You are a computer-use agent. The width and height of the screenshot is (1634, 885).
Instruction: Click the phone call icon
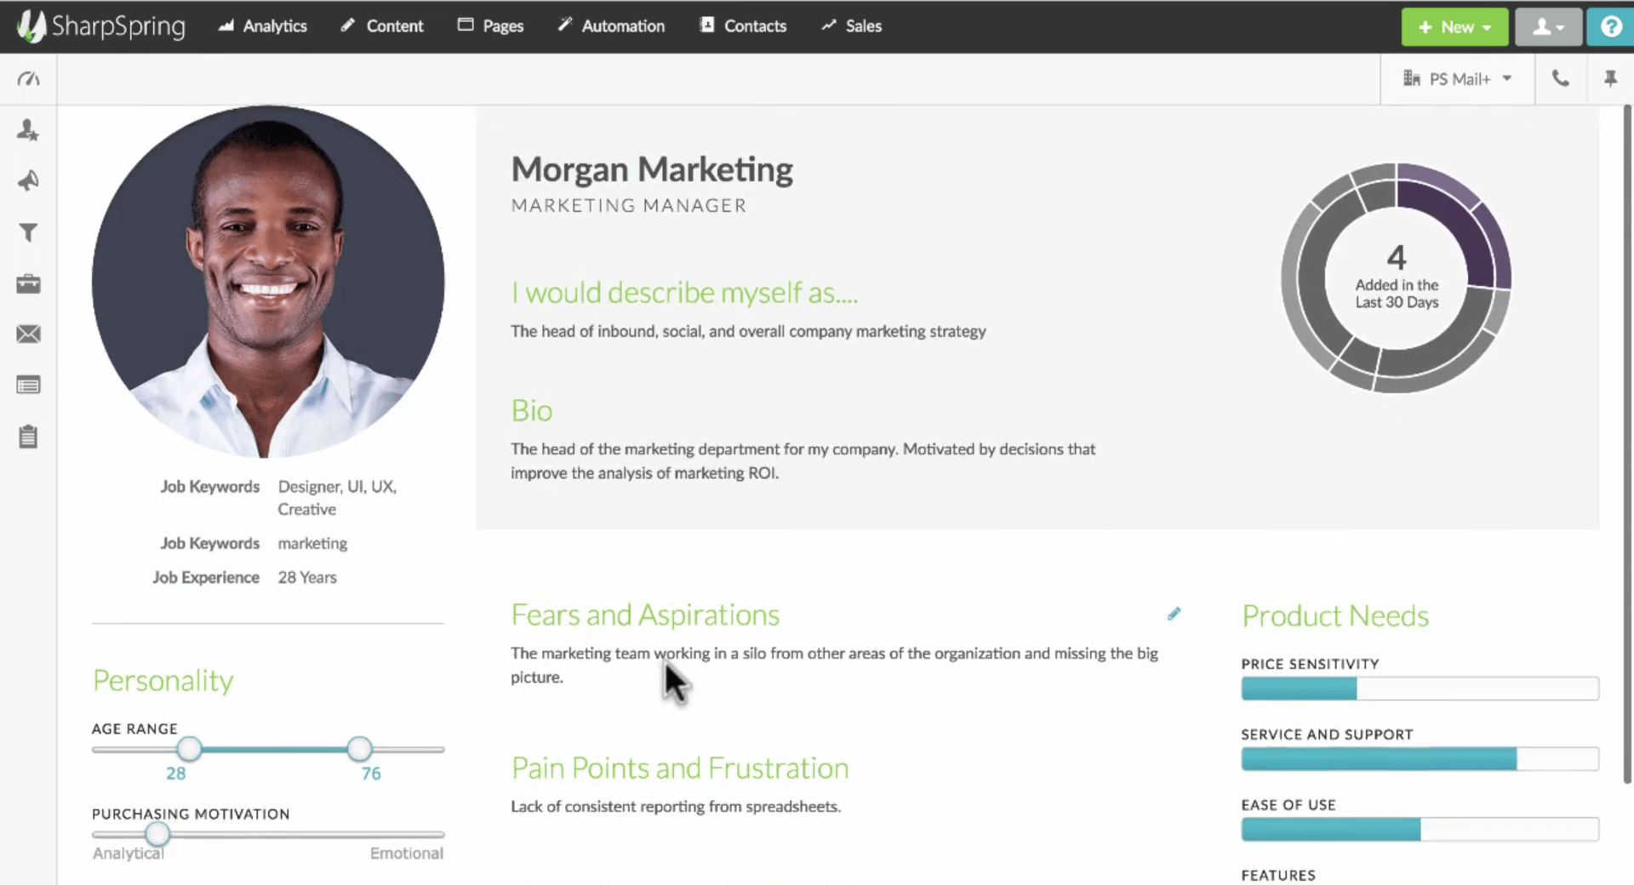coord(1560,79)
